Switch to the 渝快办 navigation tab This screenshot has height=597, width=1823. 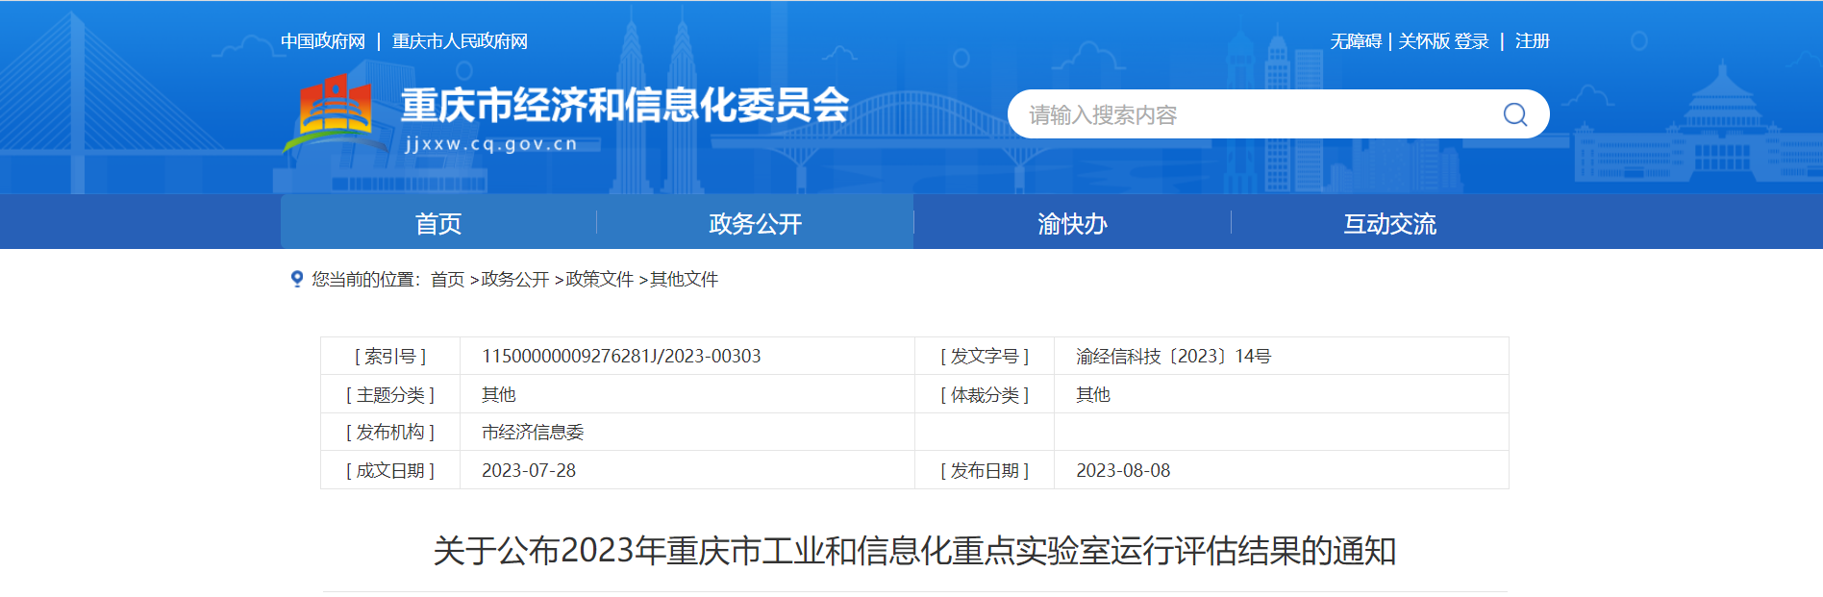[x=1072, y=223]
